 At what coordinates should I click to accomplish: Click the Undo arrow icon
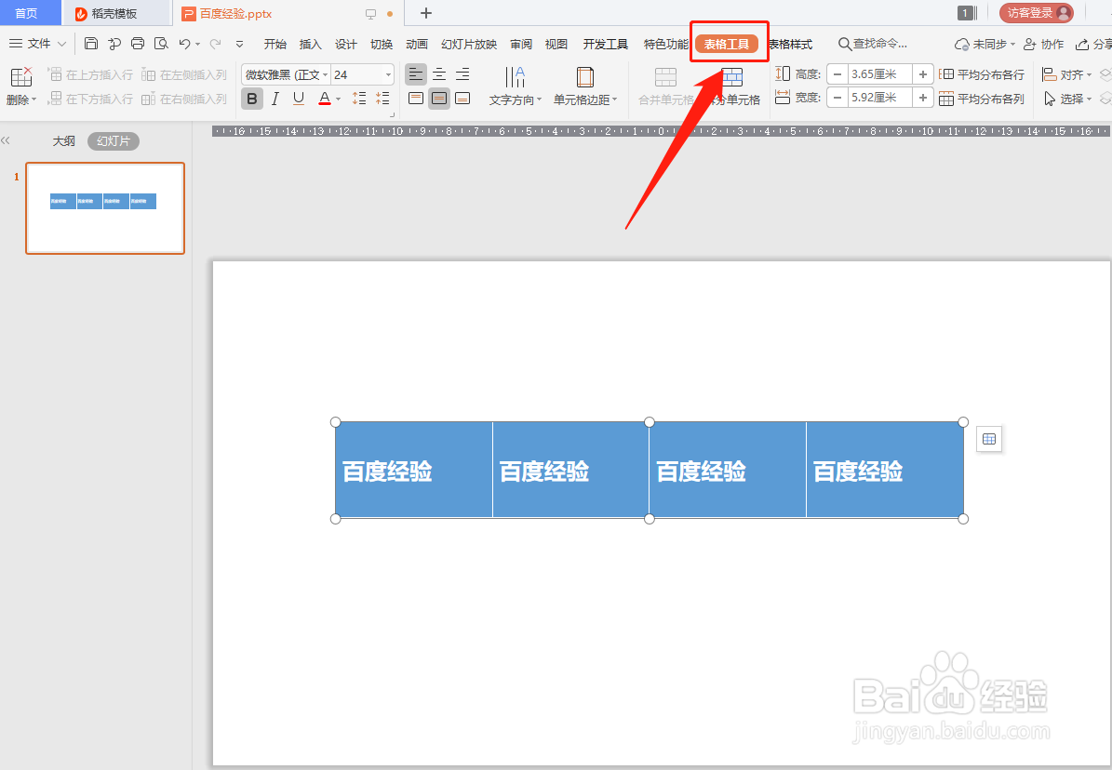184,44
